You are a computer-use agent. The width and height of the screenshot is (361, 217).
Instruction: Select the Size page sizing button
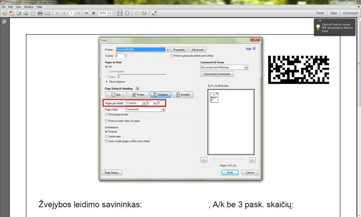point(116,95)
